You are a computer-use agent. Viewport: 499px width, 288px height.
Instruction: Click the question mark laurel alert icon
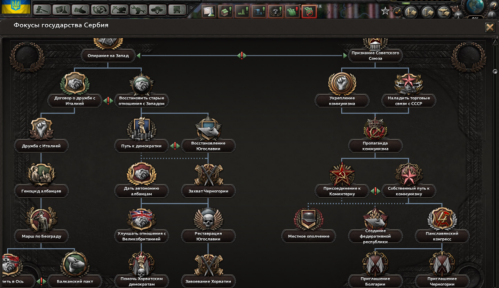(x=276, y=11)
